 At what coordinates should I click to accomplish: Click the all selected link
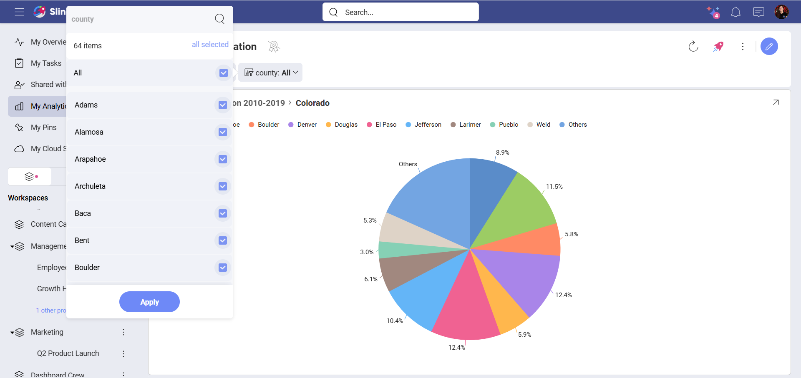210,45
